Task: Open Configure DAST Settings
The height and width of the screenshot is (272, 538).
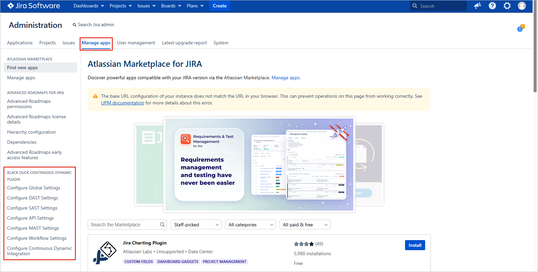Action: [33, 198]
